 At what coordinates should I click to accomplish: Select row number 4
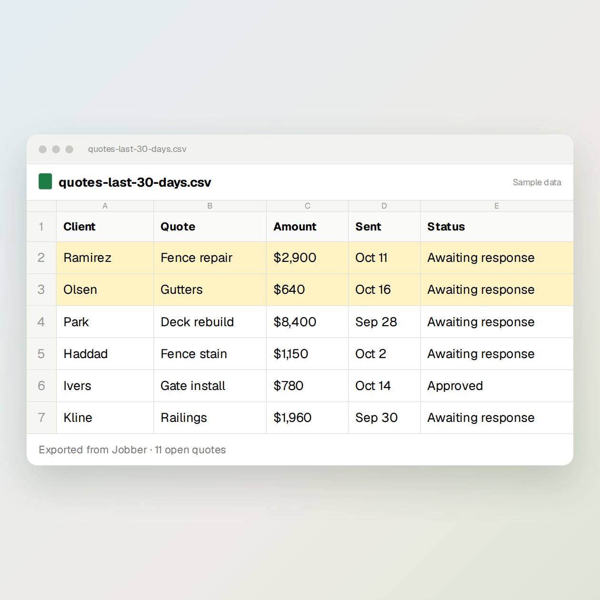click(x=41, y=322)
